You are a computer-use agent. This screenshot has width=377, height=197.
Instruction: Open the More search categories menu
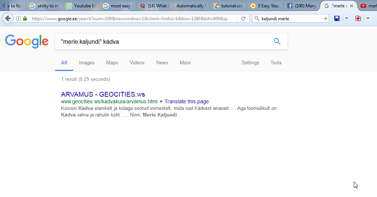coord(185,62)
